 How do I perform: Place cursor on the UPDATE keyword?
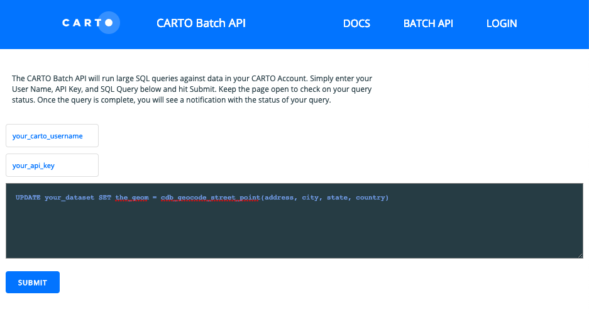click(x=28, y=198)
